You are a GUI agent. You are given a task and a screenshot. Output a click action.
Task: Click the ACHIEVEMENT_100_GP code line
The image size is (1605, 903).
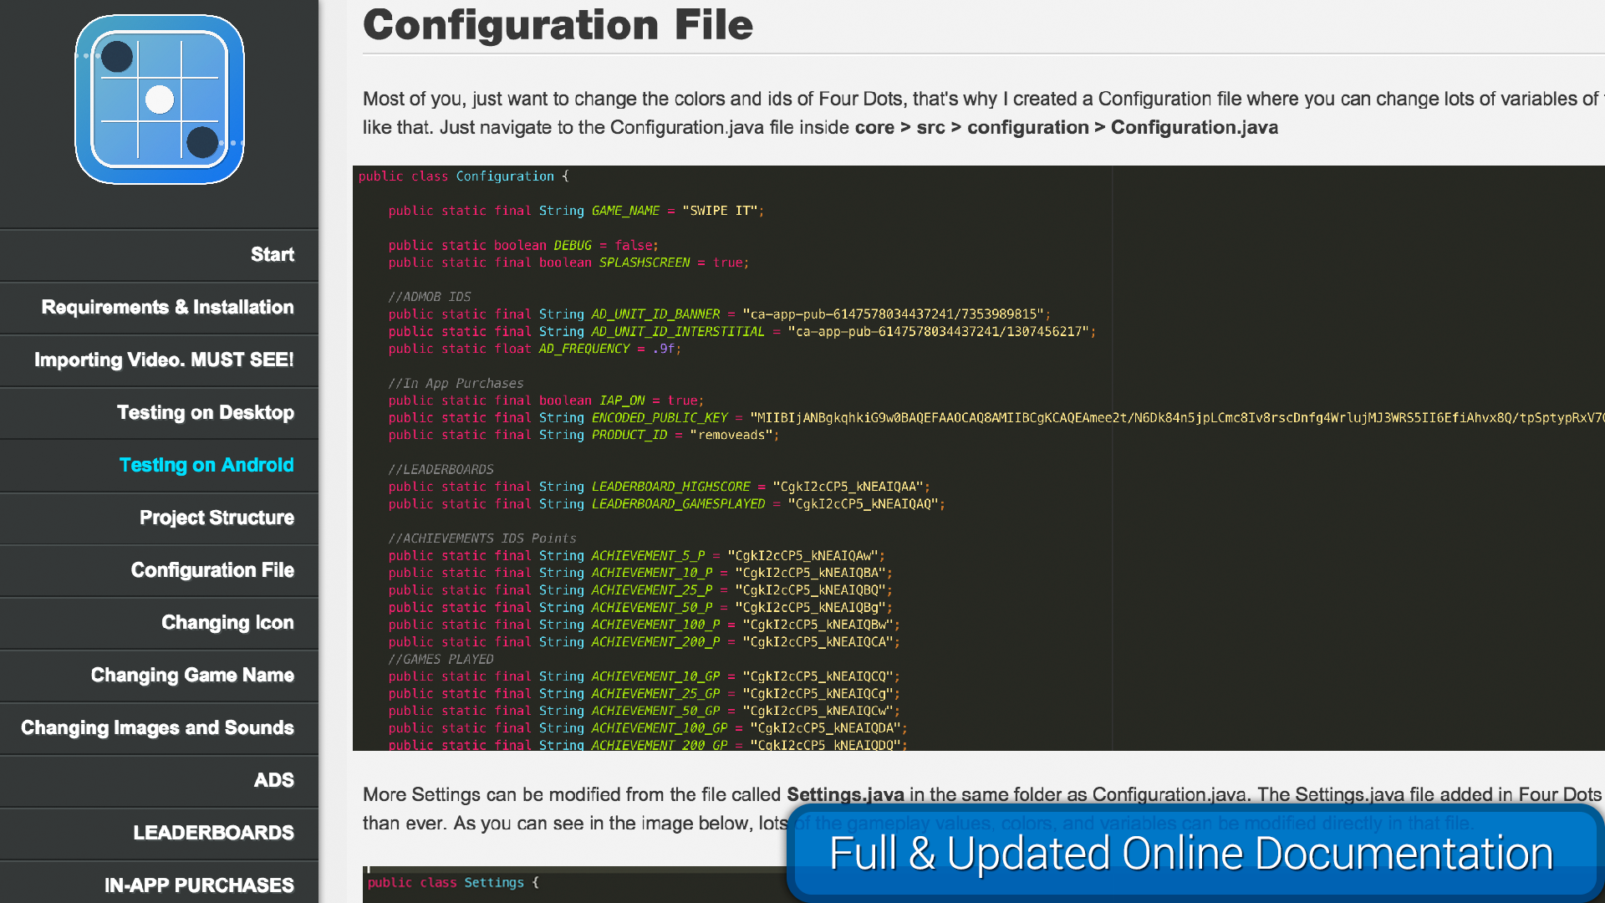[x=648, y=728]
